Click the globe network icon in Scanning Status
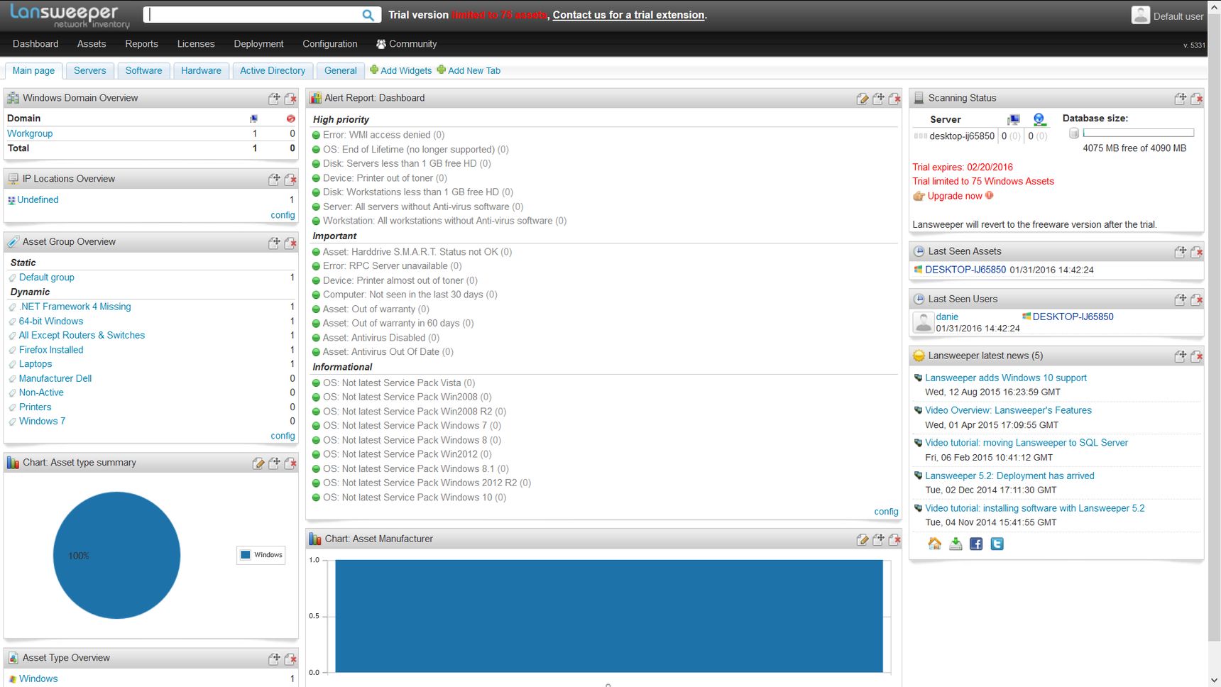The image size is (1221, 687). (x=1039, y=119)
